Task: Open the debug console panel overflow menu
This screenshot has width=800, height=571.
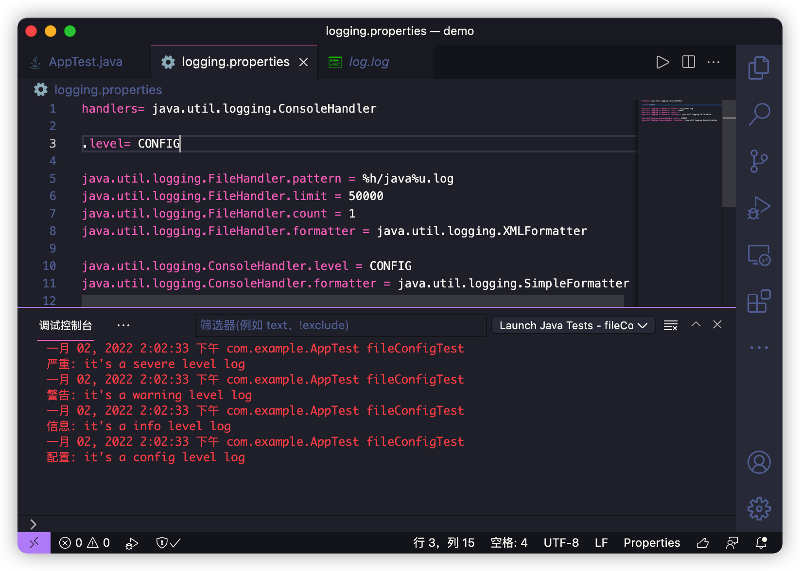Action: pos(123,325)
